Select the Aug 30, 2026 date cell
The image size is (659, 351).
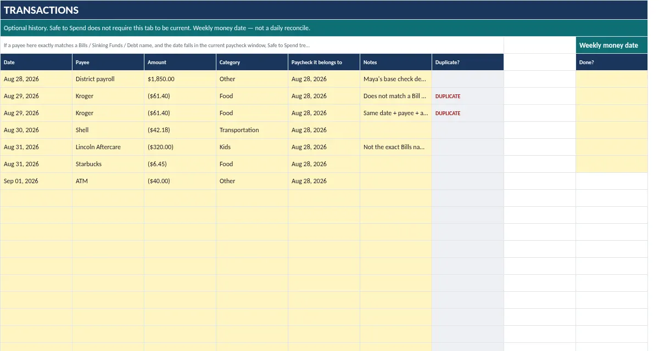tap(36, 131)
